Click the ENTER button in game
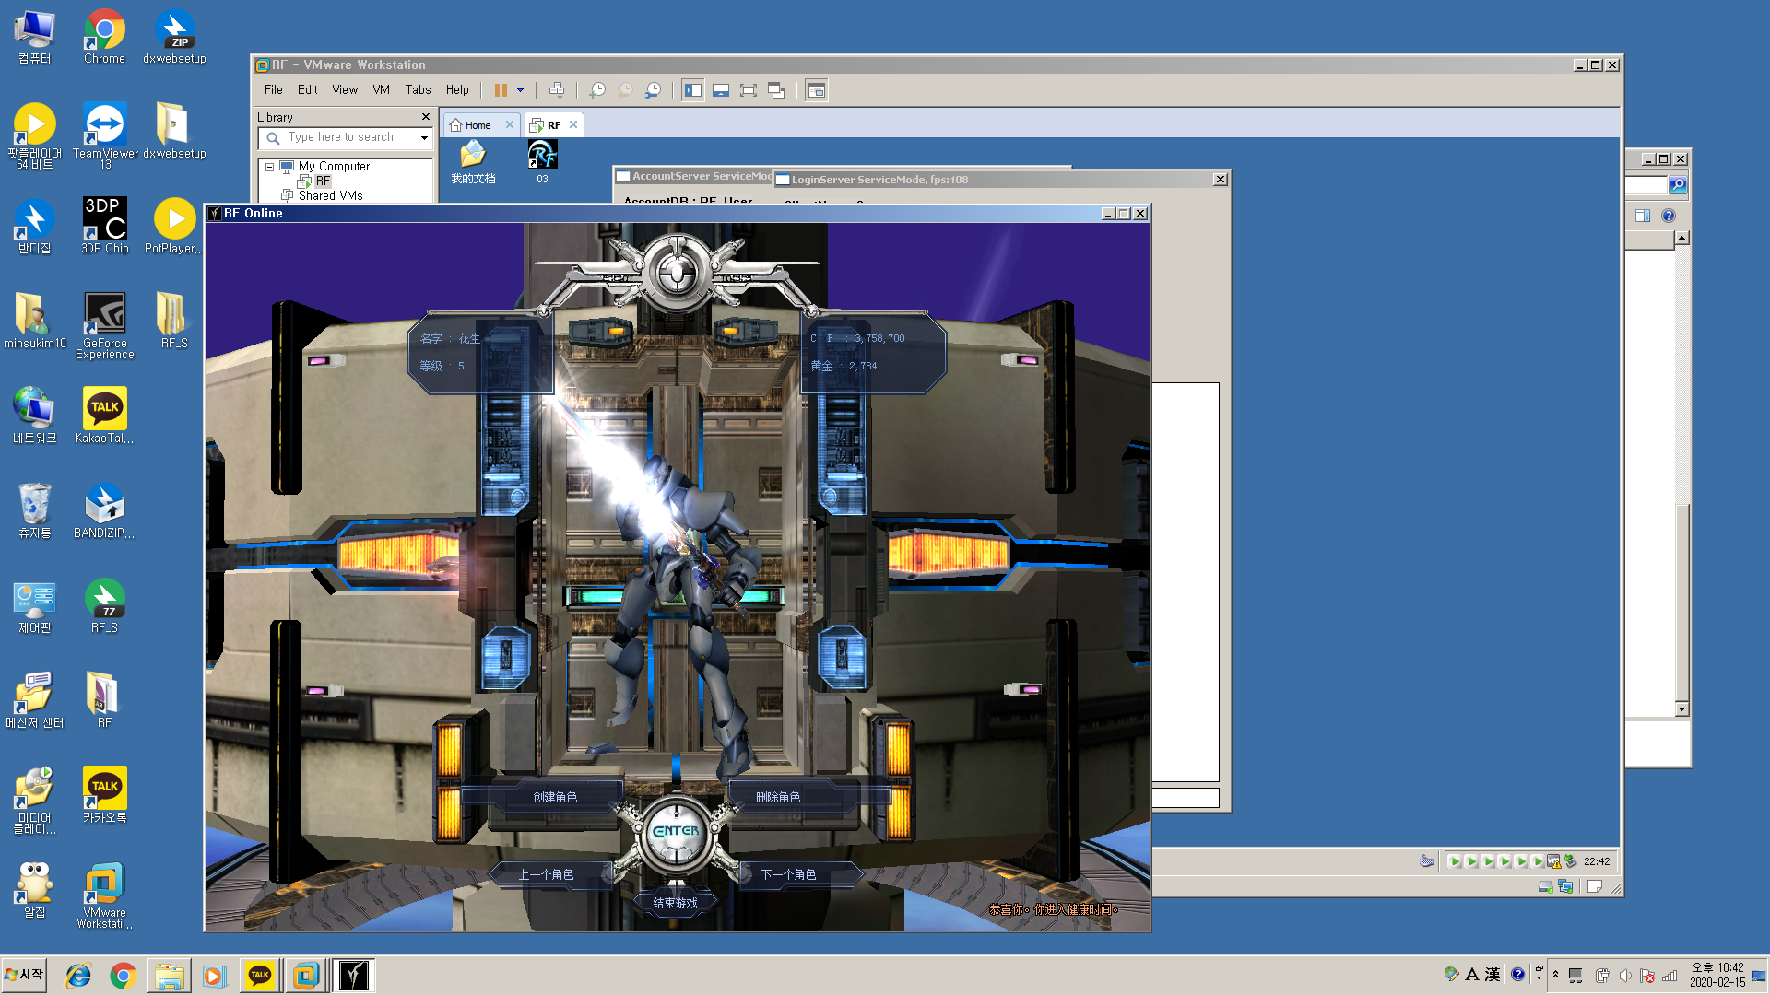 (x=677, y=831)
